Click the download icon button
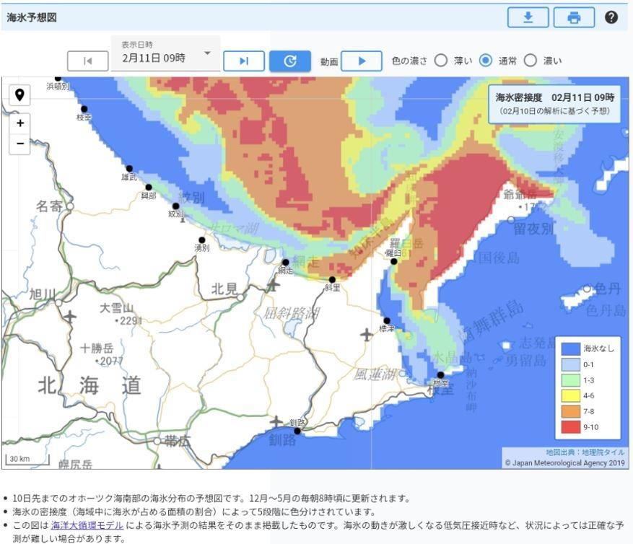This screenshot has width=633, height=544. click(528, 18)
